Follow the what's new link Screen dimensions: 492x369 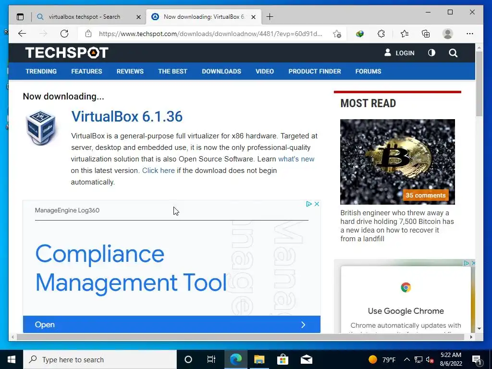[x=296, y=159]
